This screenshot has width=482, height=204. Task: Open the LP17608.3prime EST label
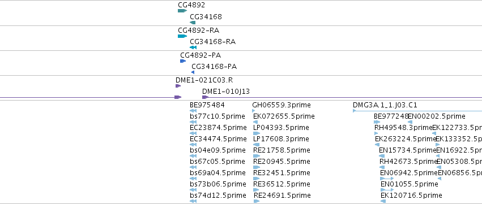tap(281, 139)
